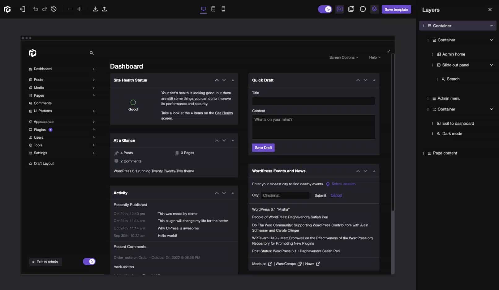Collapse the Slide out panel layer

(x=491, y=65)
